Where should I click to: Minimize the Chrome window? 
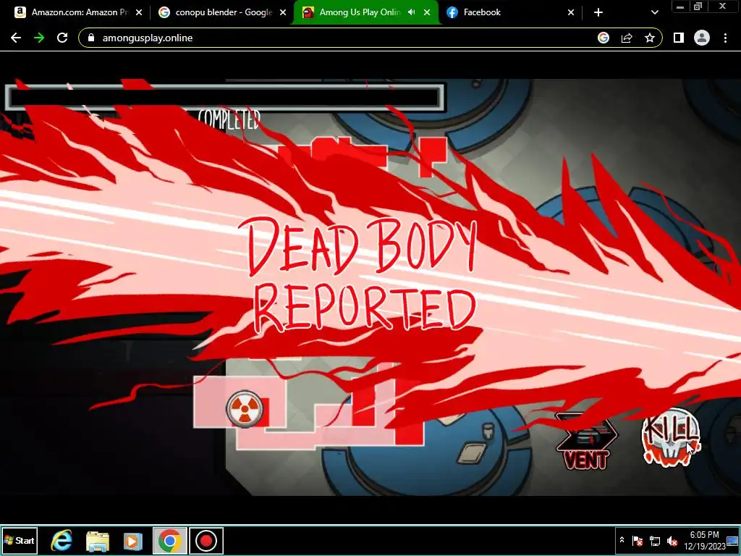(x=679, y=6)
